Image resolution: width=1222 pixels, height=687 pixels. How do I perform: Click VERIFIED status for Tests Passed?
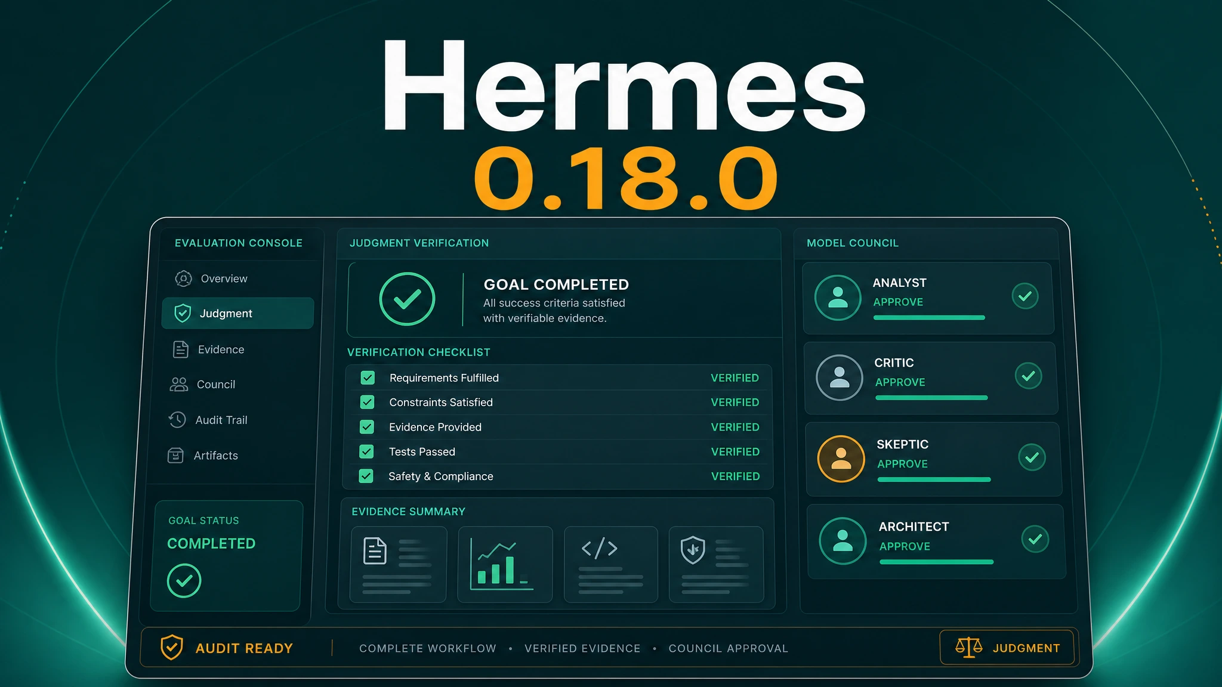point(735,452)
